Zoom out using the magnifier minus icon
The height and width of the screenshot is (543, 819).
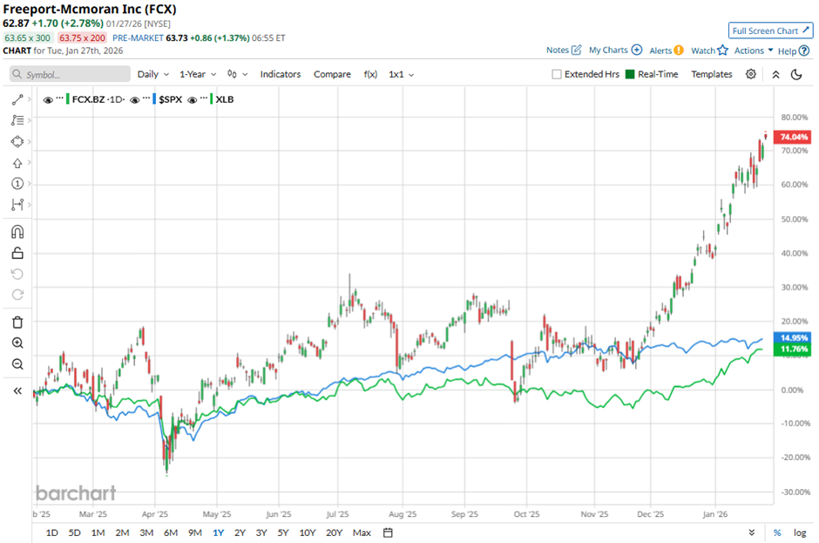pos(17,364)
